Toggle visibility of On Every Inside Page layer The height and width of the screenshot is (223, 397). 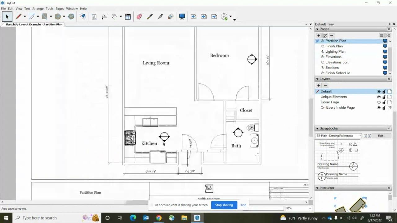[379, 108]
